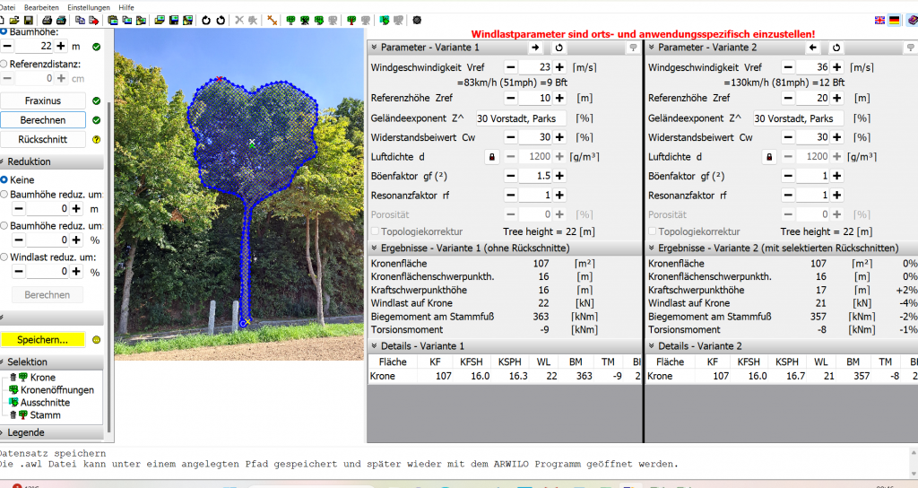Screen dimensions: 918x488
Task: Select the Keine reduction radio button
Action: [4, 179]
